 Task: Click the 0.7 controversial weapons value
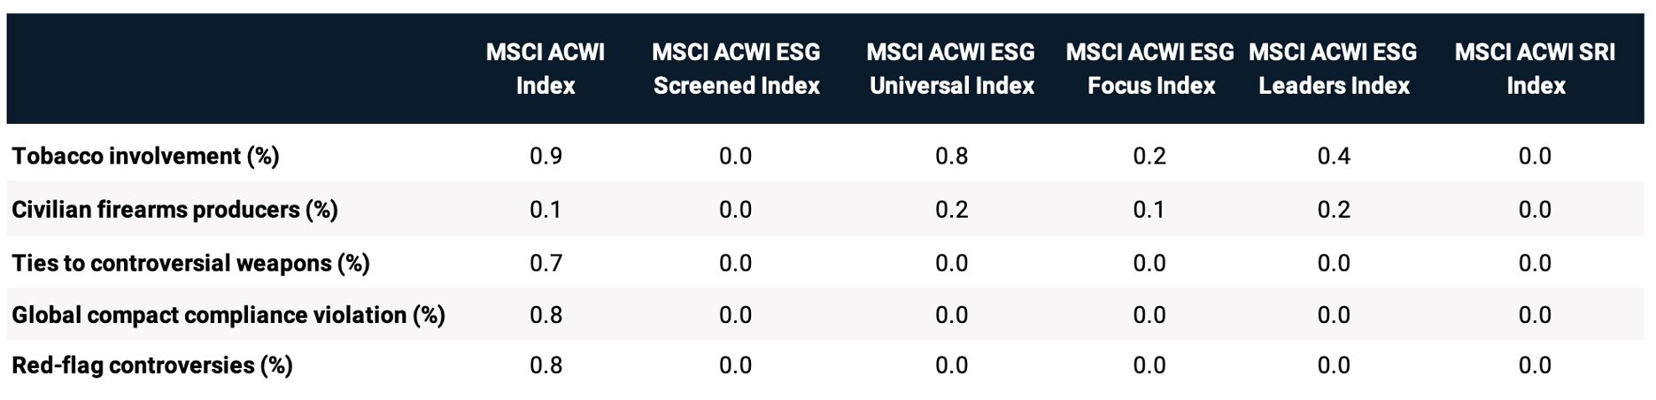tap(546, 263)
